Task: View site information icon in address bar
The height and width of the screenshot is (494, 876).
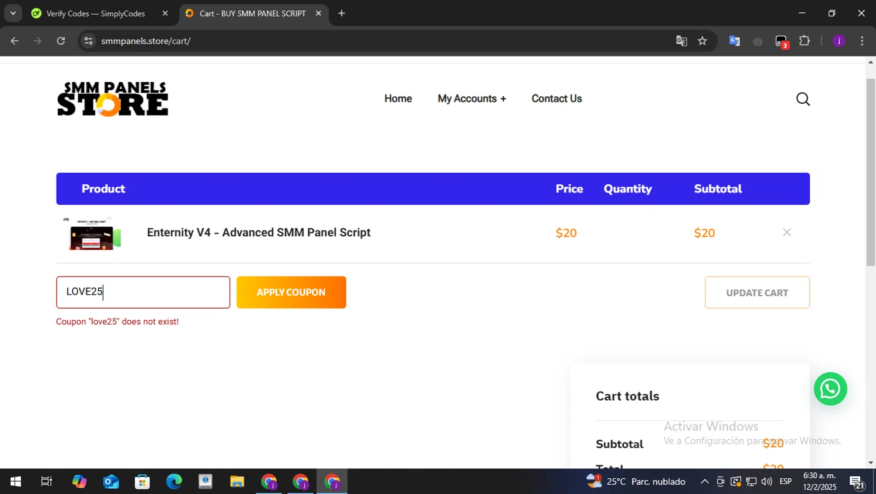Action: [x=88, y=41]
